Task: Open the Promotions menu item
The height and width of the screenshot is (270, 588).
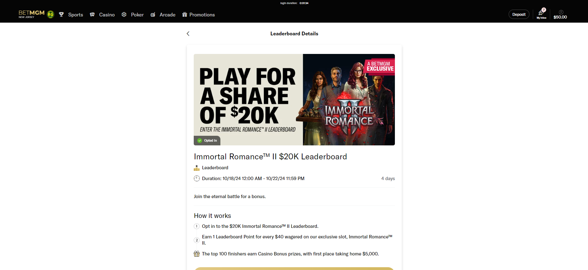Action: (x=202, y=15)
